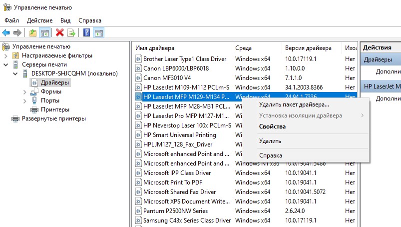
Task: Open the Вид menu
Action: pyautogui.click(x=65, y=20)
